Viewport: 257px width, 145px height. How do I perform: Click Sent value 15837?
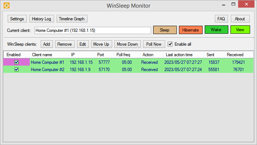click(x=214, y=62)
